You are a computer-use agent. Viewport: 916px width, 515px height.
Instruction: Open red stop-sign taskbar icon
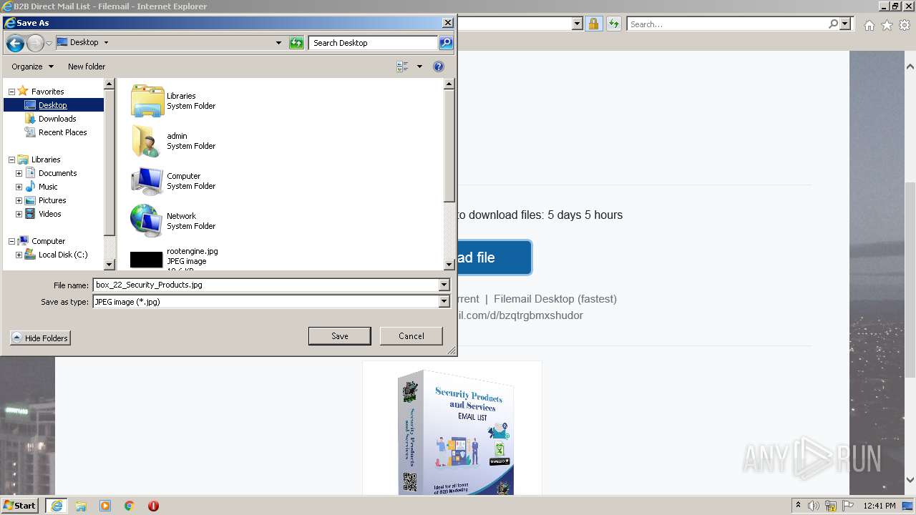click(153, 506)
